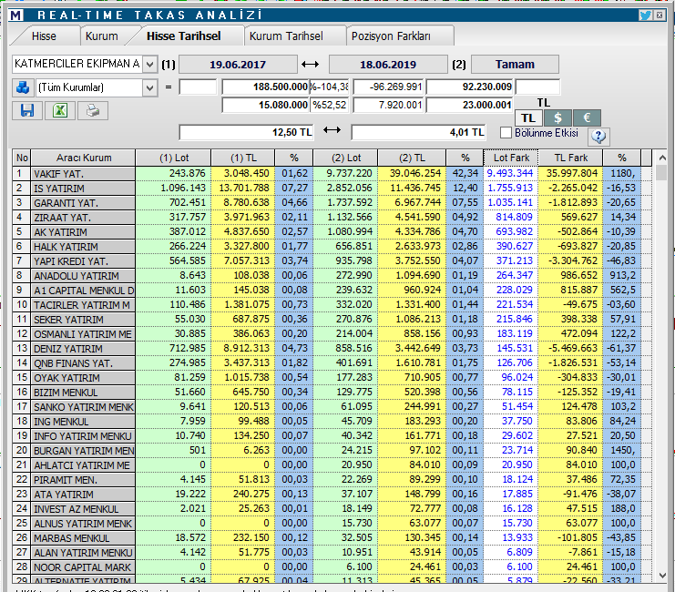Viewport: 675px width, 592px height.
Task: Click the double arrow between the dates
Action: click(x=310, y=65)
